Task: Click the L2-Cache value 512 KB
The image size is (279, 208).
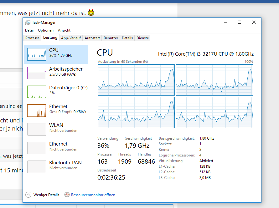Action: [205, 172]
